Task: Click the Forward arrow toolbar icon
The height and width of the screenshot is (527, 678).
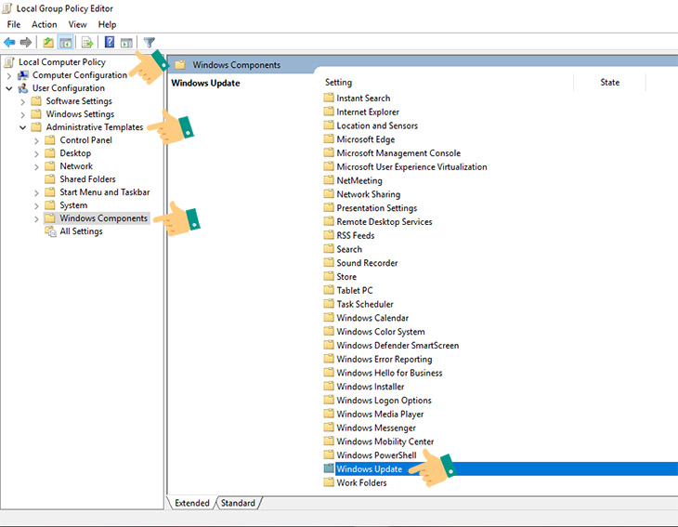Action: tap(26, 42)
